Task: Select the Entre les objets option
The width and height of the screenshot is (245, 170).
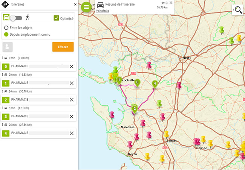Action: coord(6,28)
